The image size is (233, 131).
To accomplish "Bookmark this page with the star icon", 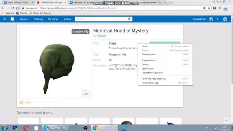I will 209,8.
